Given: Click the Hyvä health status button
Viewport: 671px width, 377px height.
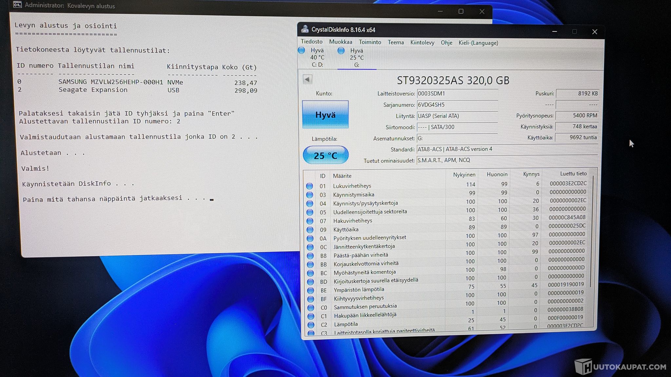Looking at the screenshot, I should (325, 115).
